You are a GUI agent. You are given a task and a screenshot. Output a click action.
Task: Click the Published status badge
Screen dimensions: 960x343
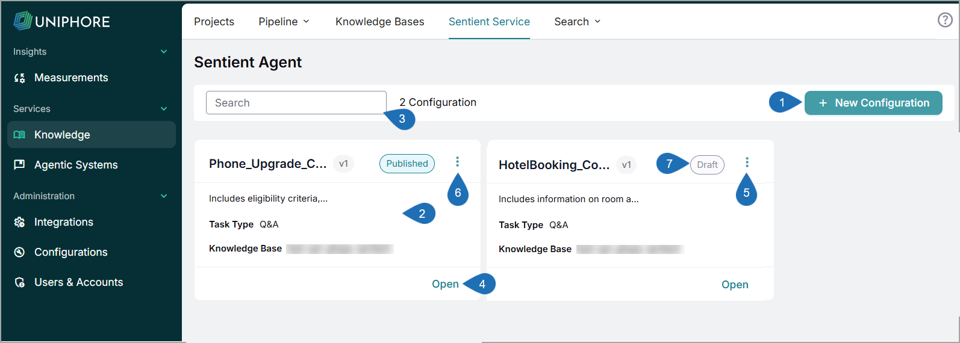[407, 164]
